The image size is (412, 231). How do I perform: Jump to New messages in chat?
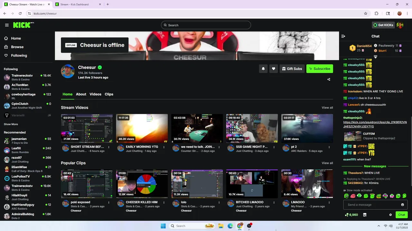[375, 166]
